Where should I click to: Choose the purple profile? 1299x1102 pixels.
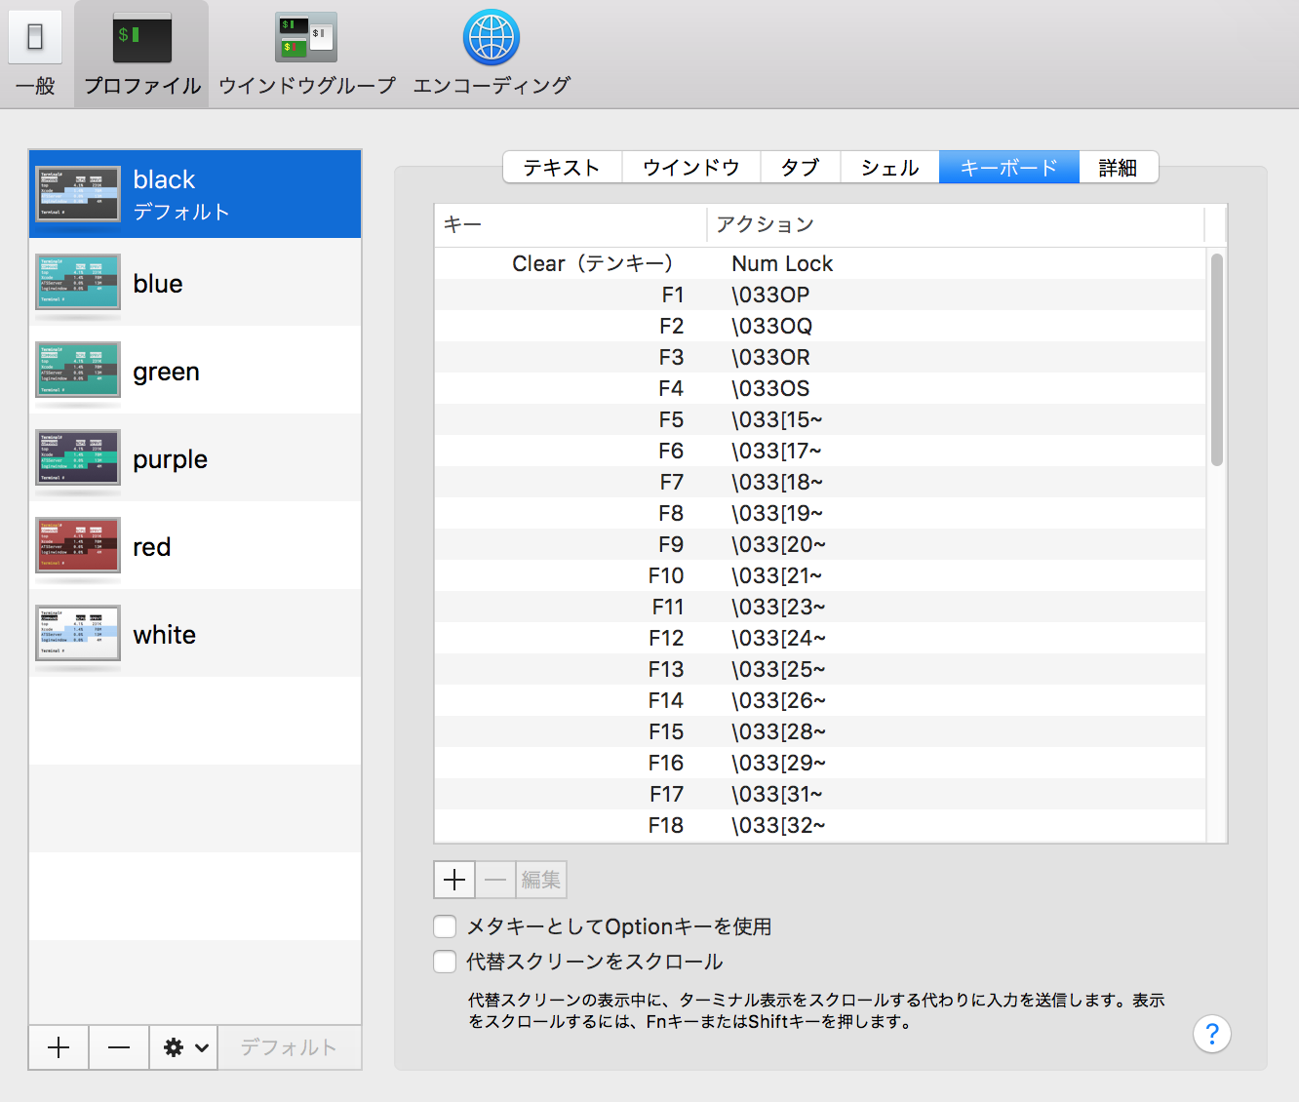pyautogui.click(x=195, y=457)
